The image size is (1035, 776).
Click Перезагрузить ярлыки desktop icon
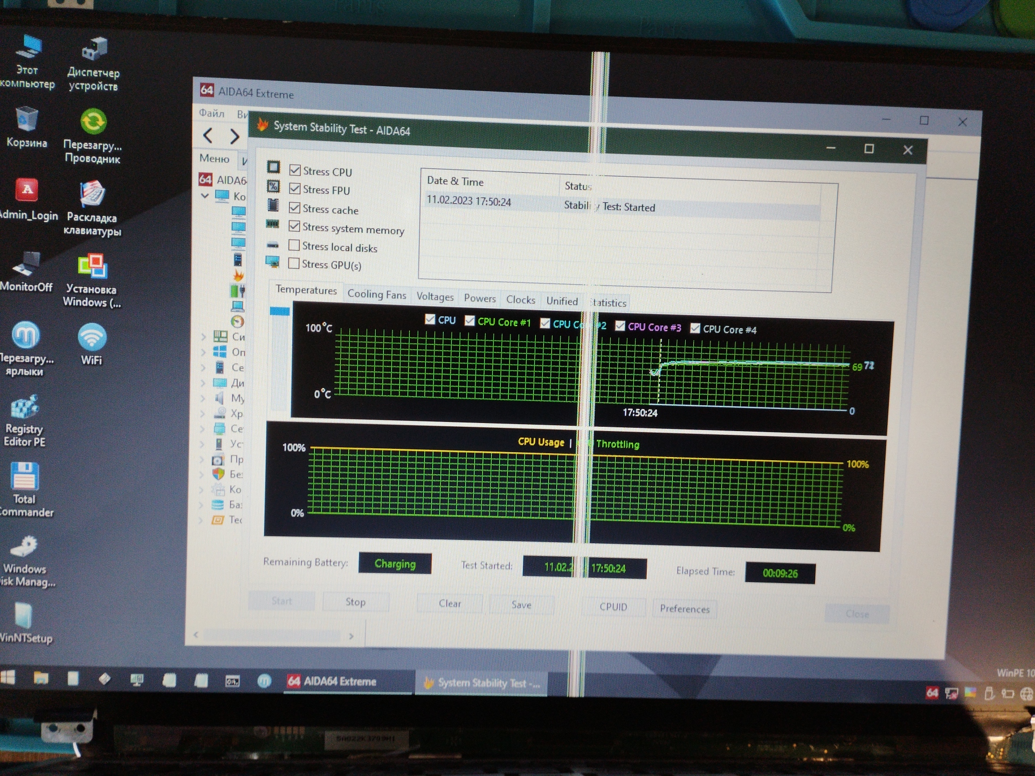click(x=25, y=349)
